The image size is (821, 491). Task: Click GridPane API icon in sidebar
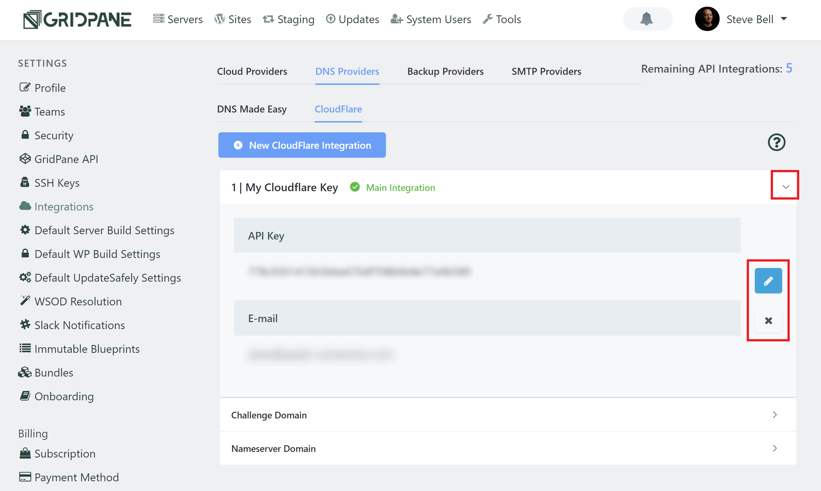pyautogui.click(x=25, y=159)
